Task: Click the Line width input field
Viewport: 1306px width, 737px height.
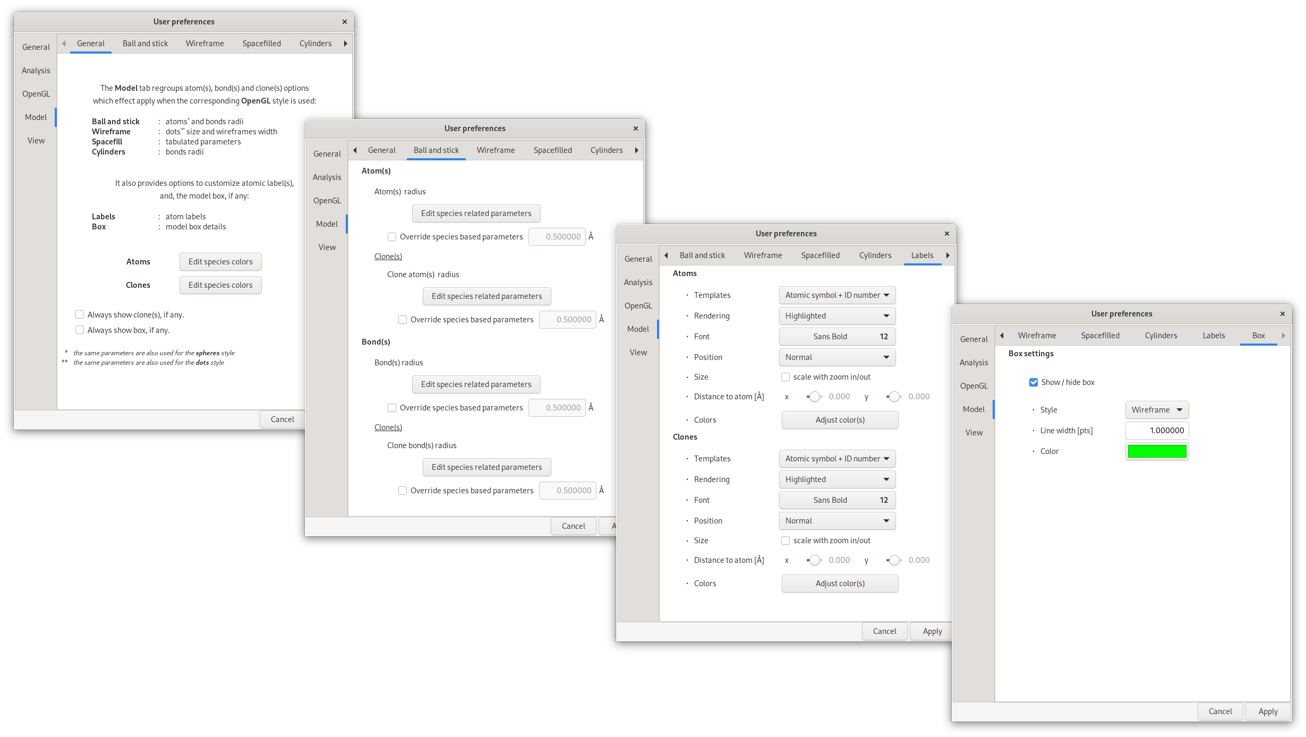Action: (x=1157, y=430)
